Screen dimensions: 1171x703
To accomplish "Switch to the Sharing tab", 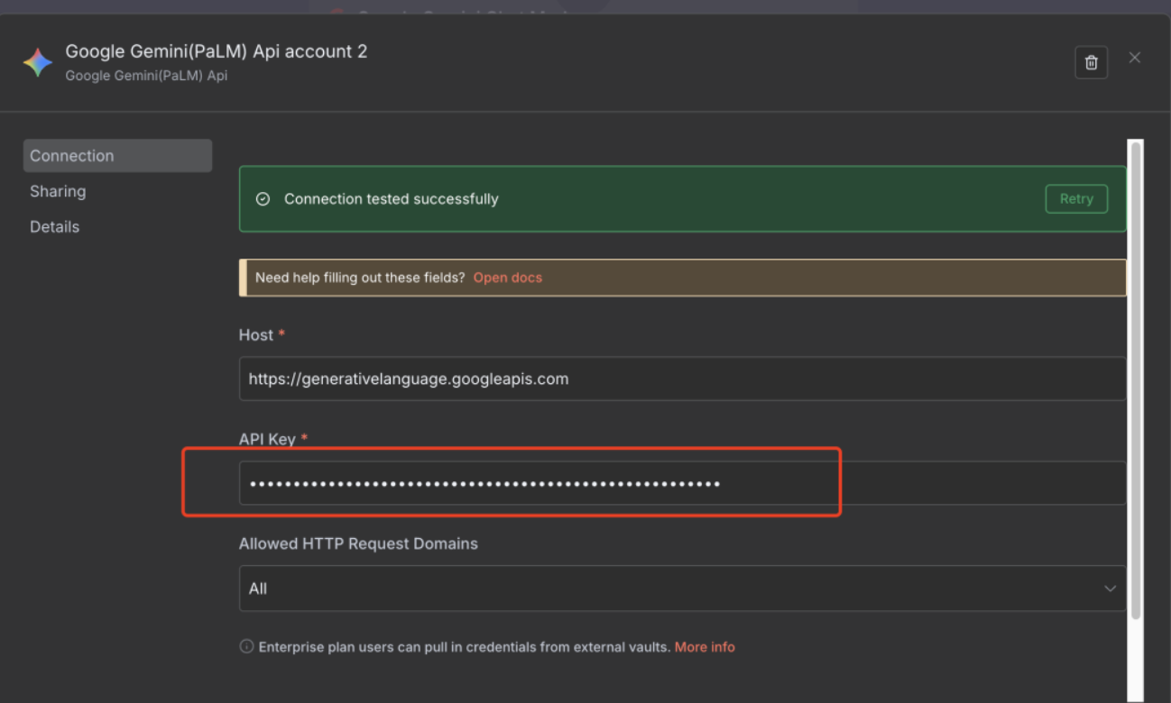I will pos(58,191).
